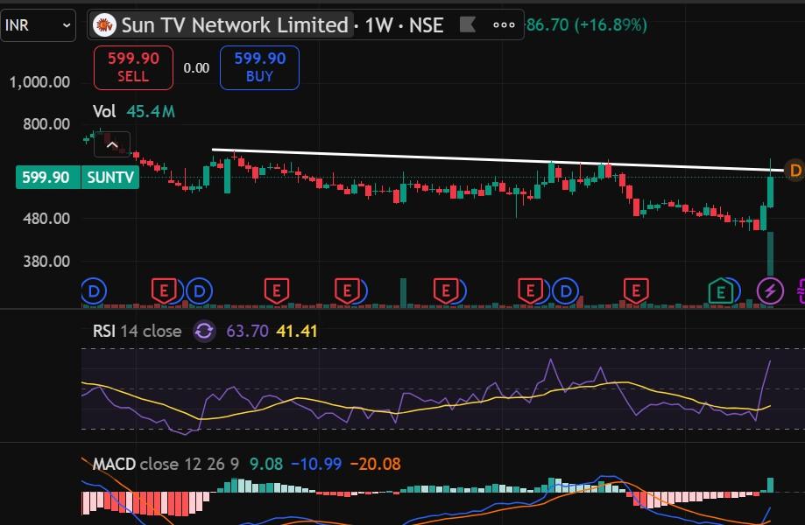Click the NSE exchange label
This screenshot has height=525, width=805.
click(x=426, y=24)
